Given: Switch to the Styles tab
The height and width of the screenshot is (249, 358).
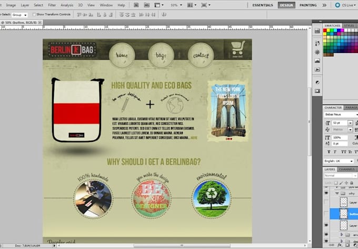Looking at the screenshot, I should pyautogui.click(x=349, y=26).
